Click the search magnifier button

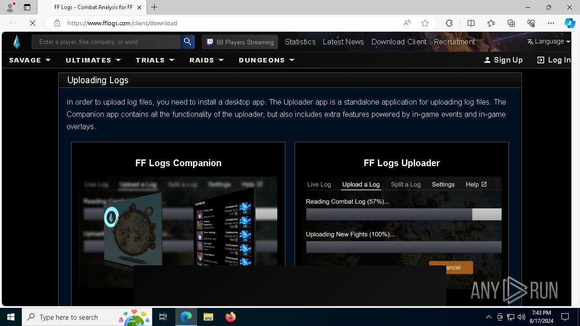188,42
